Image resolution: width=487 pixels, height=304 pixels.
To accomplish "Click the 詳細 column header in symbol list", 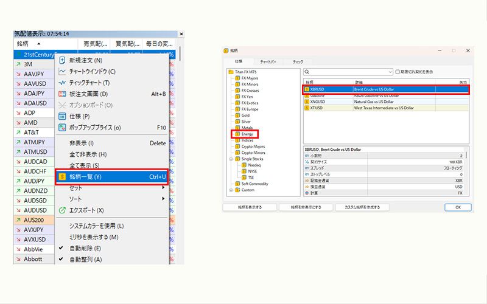I will click(394, 82).
